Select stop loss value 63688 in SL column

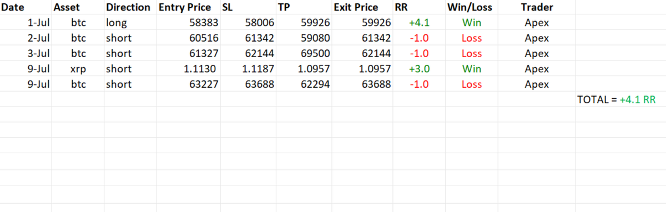(248, 84)
